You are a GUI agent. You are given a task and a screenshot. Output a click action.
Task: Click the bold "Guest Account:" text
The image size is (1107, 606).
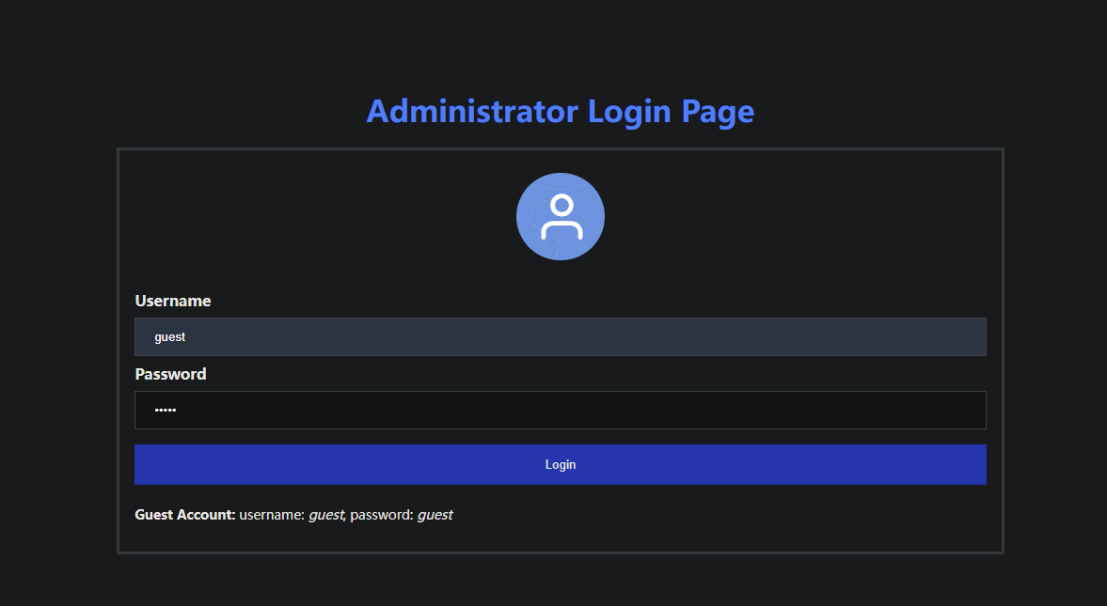184,515
